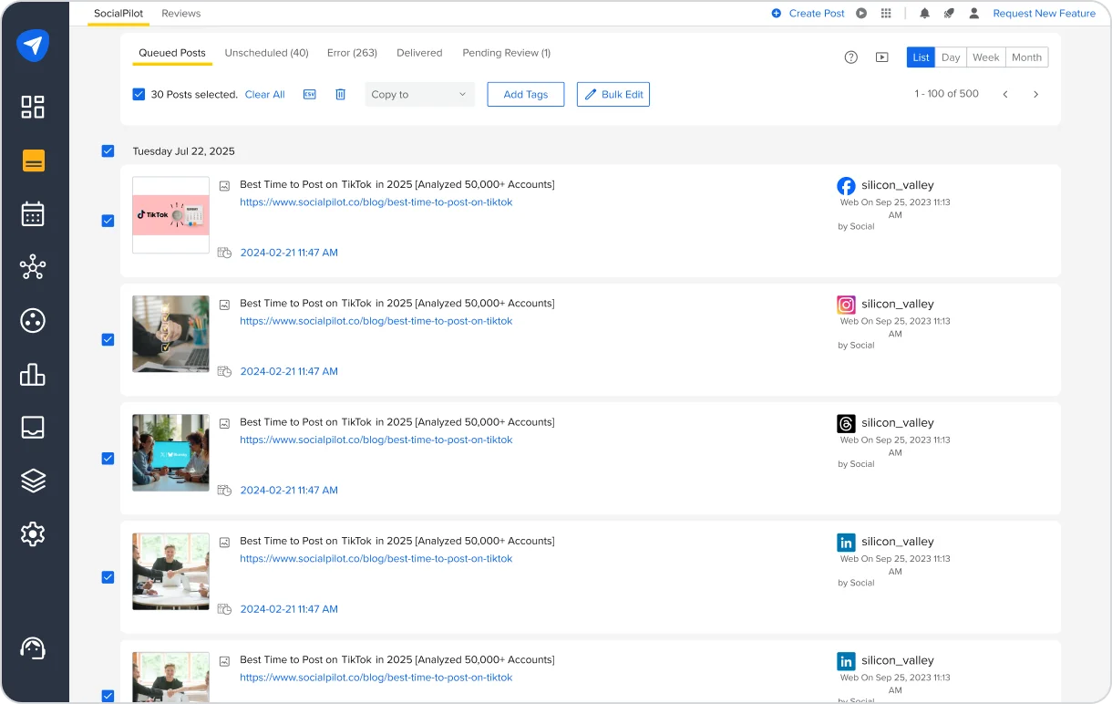
Task: Open the Reviews tab at top
Action: coord(180,14)
